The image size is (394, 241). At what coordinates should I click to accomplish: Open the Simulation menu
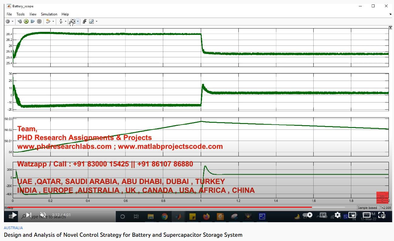click(x=49, y=14)
